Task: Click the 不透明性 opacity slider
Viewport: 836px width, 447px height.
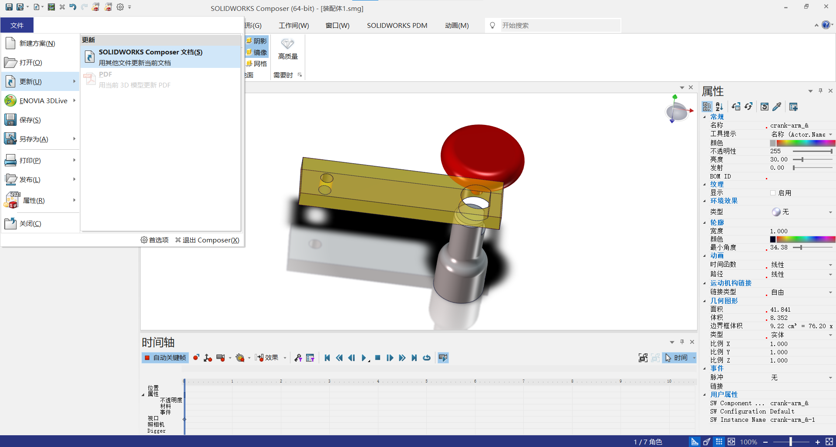Action: (x=812, y=151)
